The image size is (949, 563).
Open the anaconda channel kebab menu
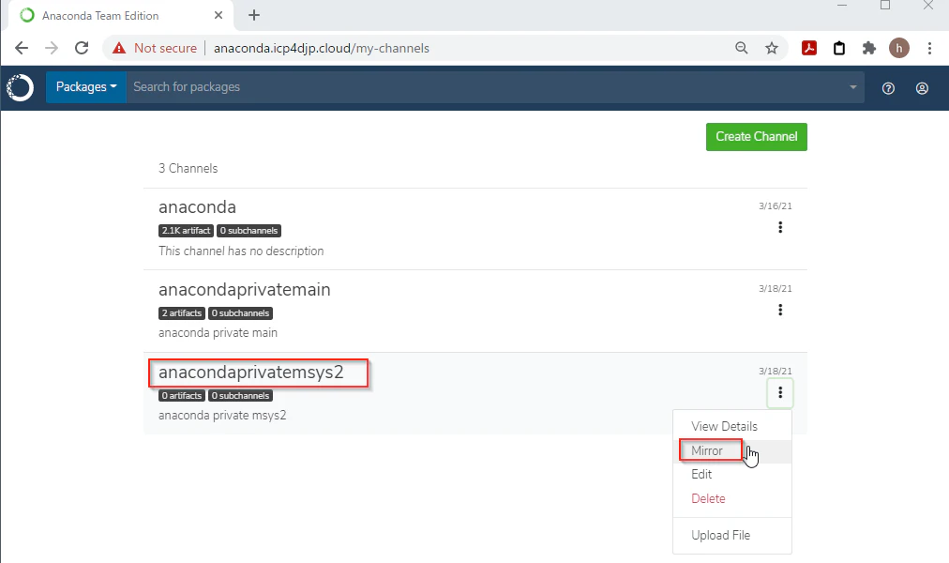point(780,227)
